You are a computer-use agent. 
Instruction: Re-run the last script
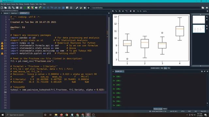click(40, 8)
